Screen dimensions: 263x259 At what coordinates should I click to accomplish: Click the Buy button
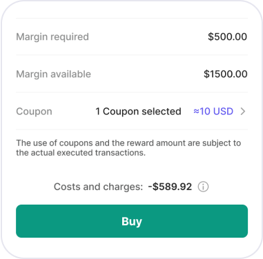132,221
